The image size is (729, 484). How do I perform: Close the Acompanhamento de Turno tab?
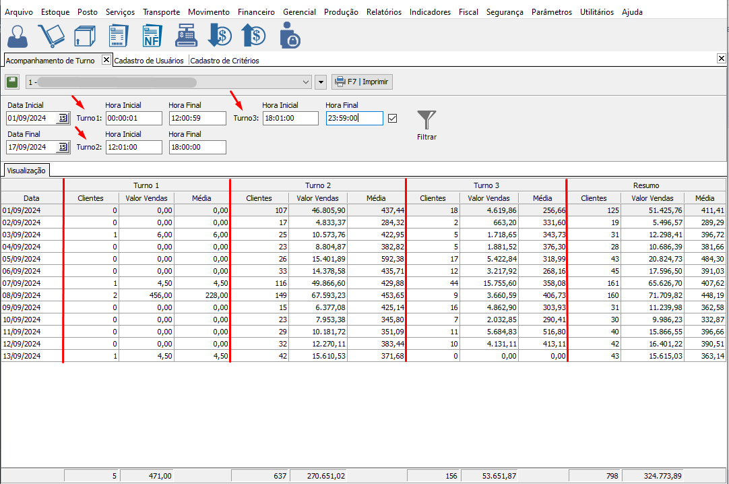coord(106,59)
